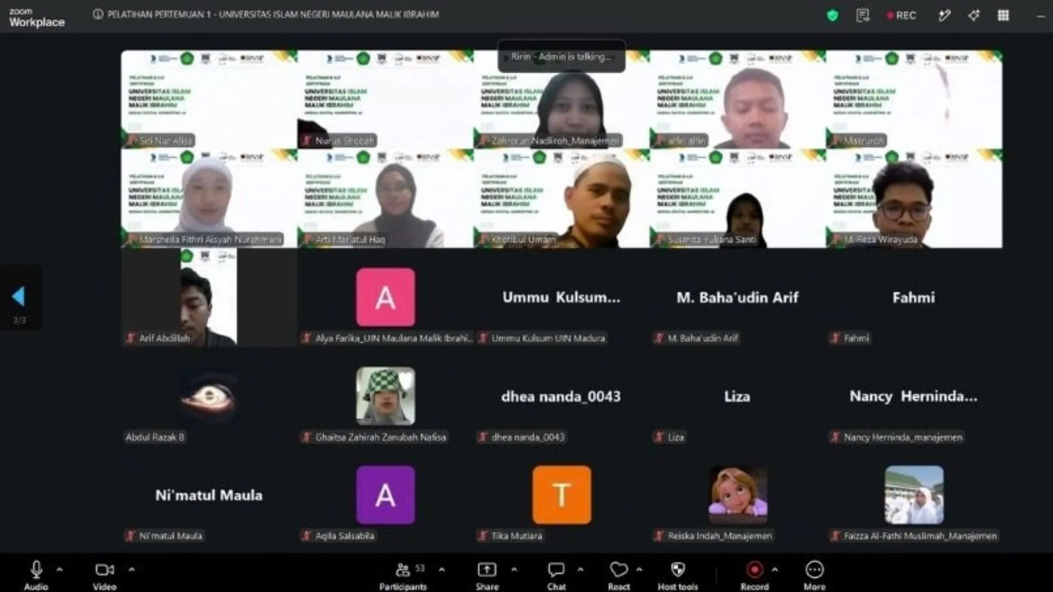This screenshot has height=592, width=1053.
Task: Select M. Reza Wirayuda video tile
Action: (914, 198)
